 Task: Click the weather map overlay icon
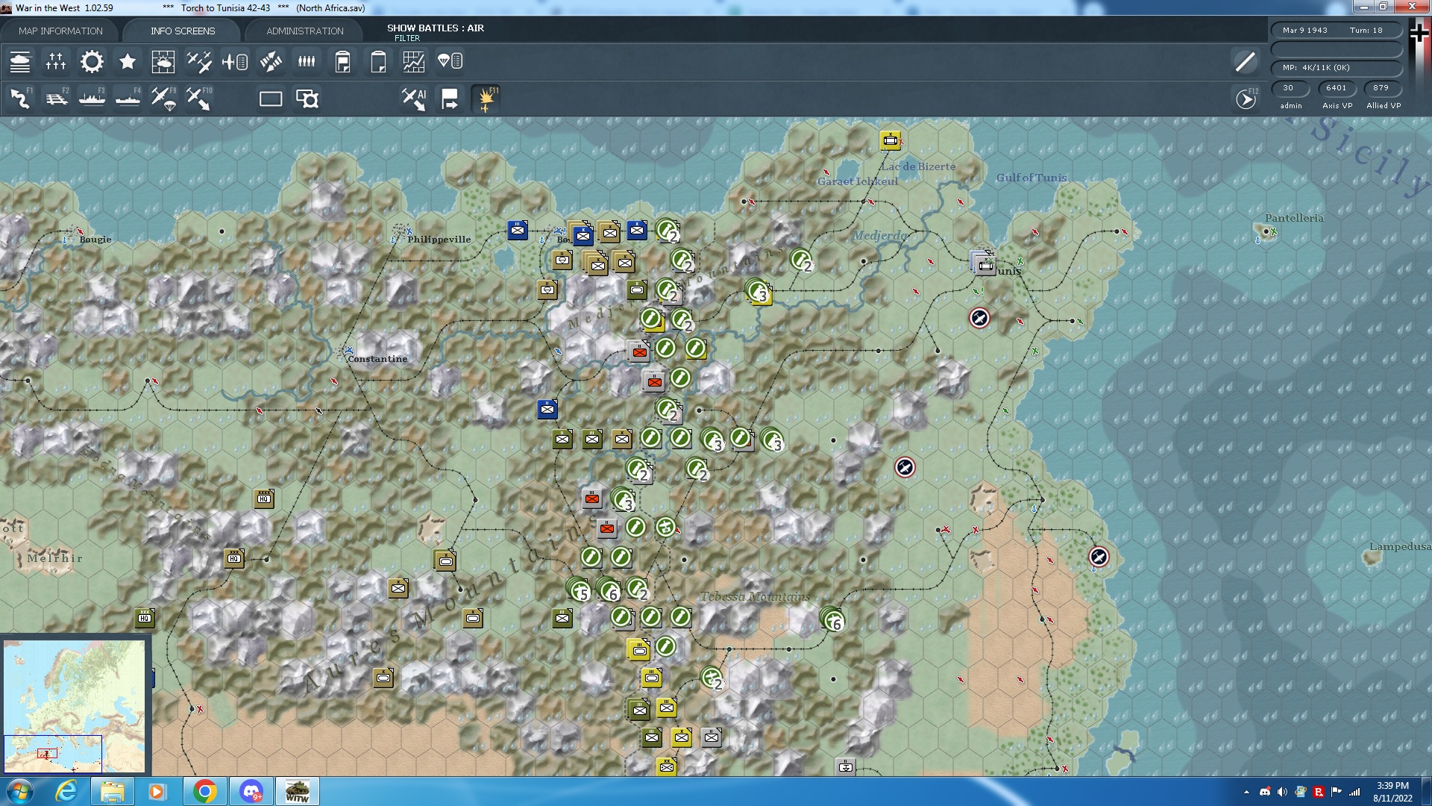[163, 61]
